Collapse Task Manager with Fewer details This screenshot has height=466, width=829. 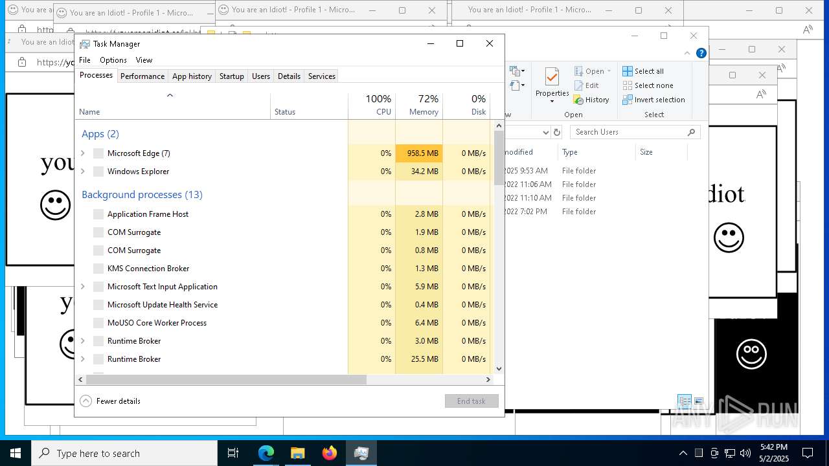coord(110,401)
